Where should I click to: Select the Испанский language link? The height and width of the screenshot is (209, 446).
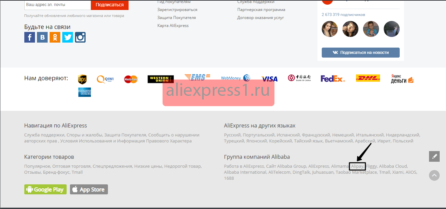[x=288, y=135]
